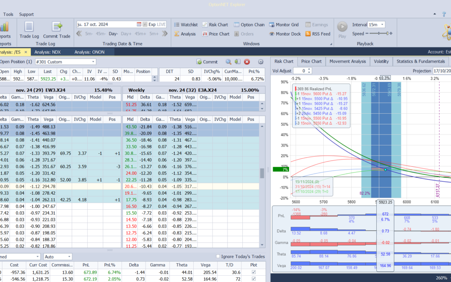This screenshot has width=451, height=282.
Task: Open the Price Chart window from the ribbon
Action: click(x=216, y=34)
